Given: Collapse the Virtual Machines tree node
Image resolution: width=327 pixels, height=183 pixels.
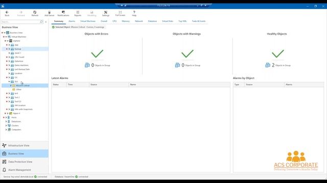Looking at the screenshot, I should pos(6,37).
